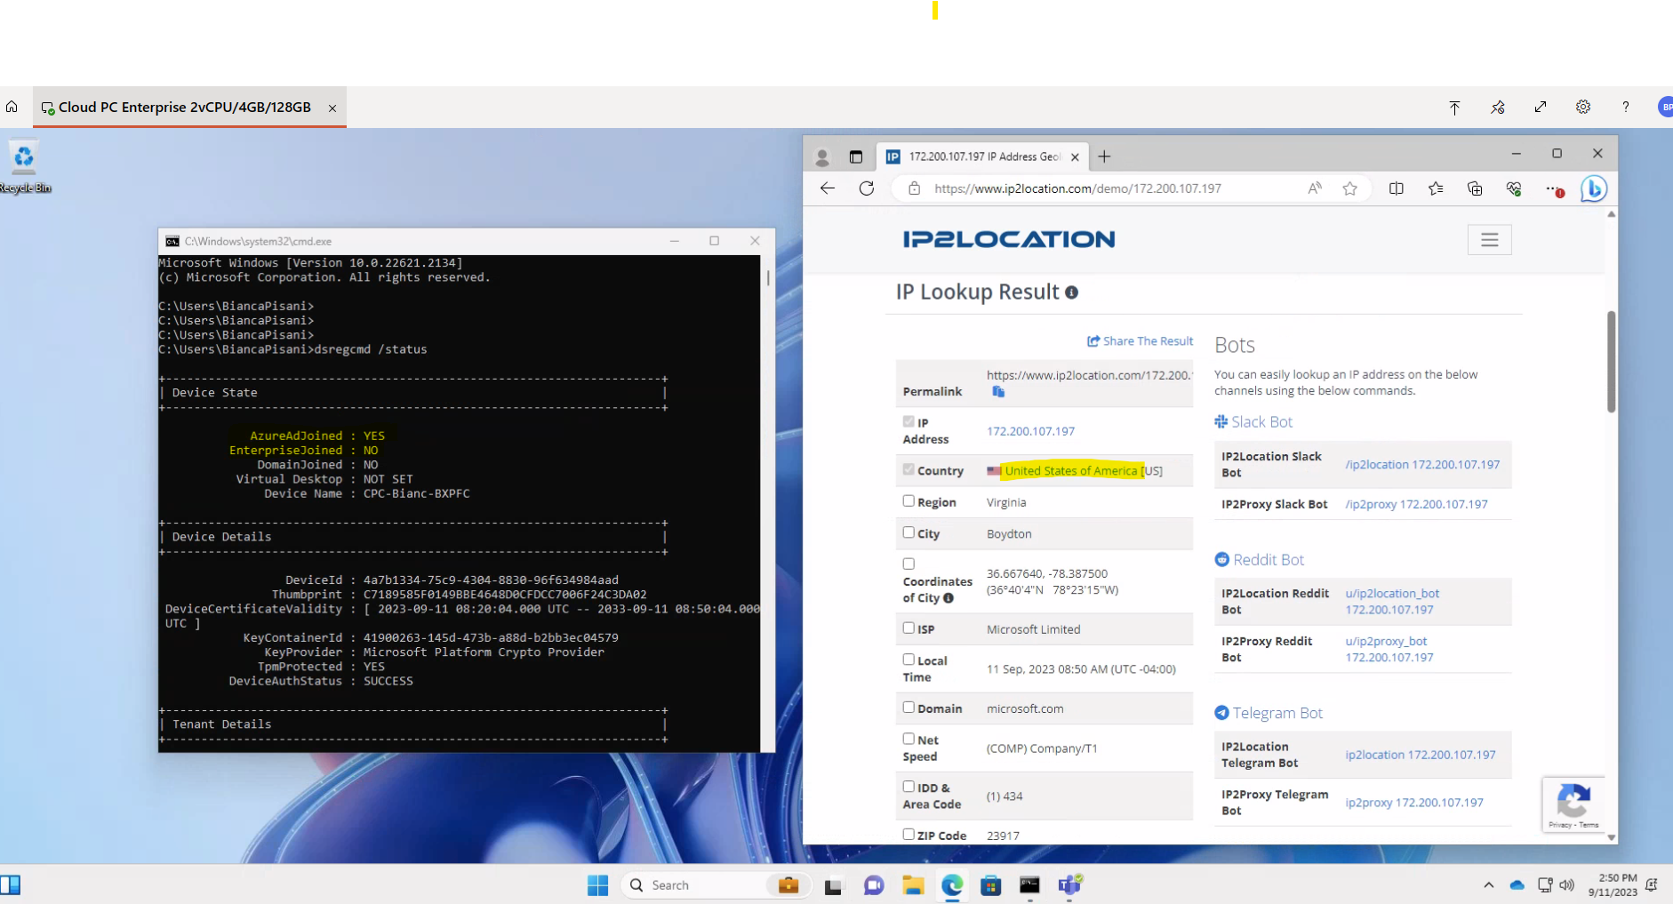Viewport: 1673px width, 904px height.
Task: Click the cmd window vertical scrollbar
Action: tap(768, 277)
